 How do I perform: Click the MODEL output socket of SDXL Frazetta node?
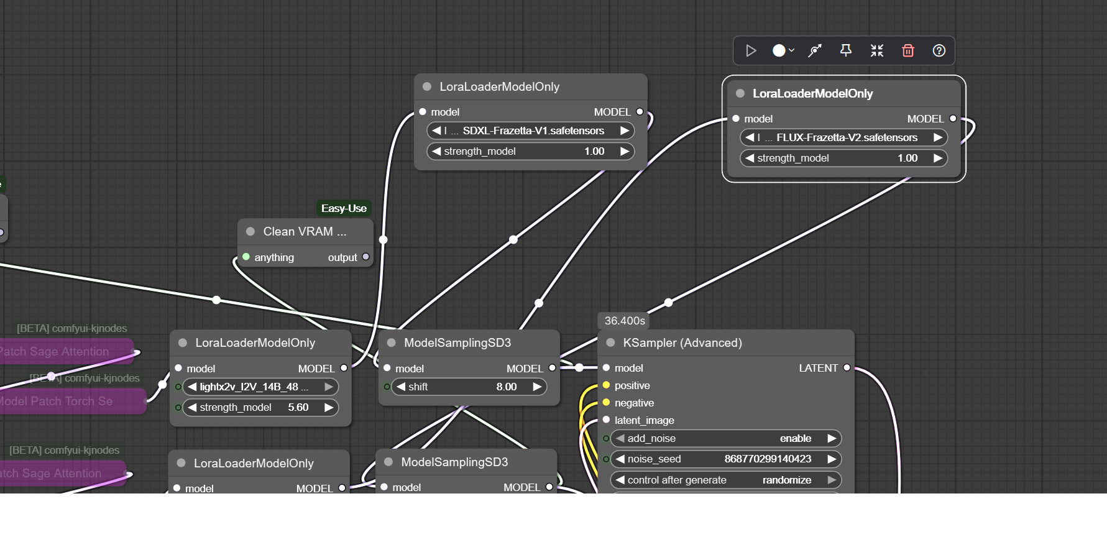[x=640, y=112]
